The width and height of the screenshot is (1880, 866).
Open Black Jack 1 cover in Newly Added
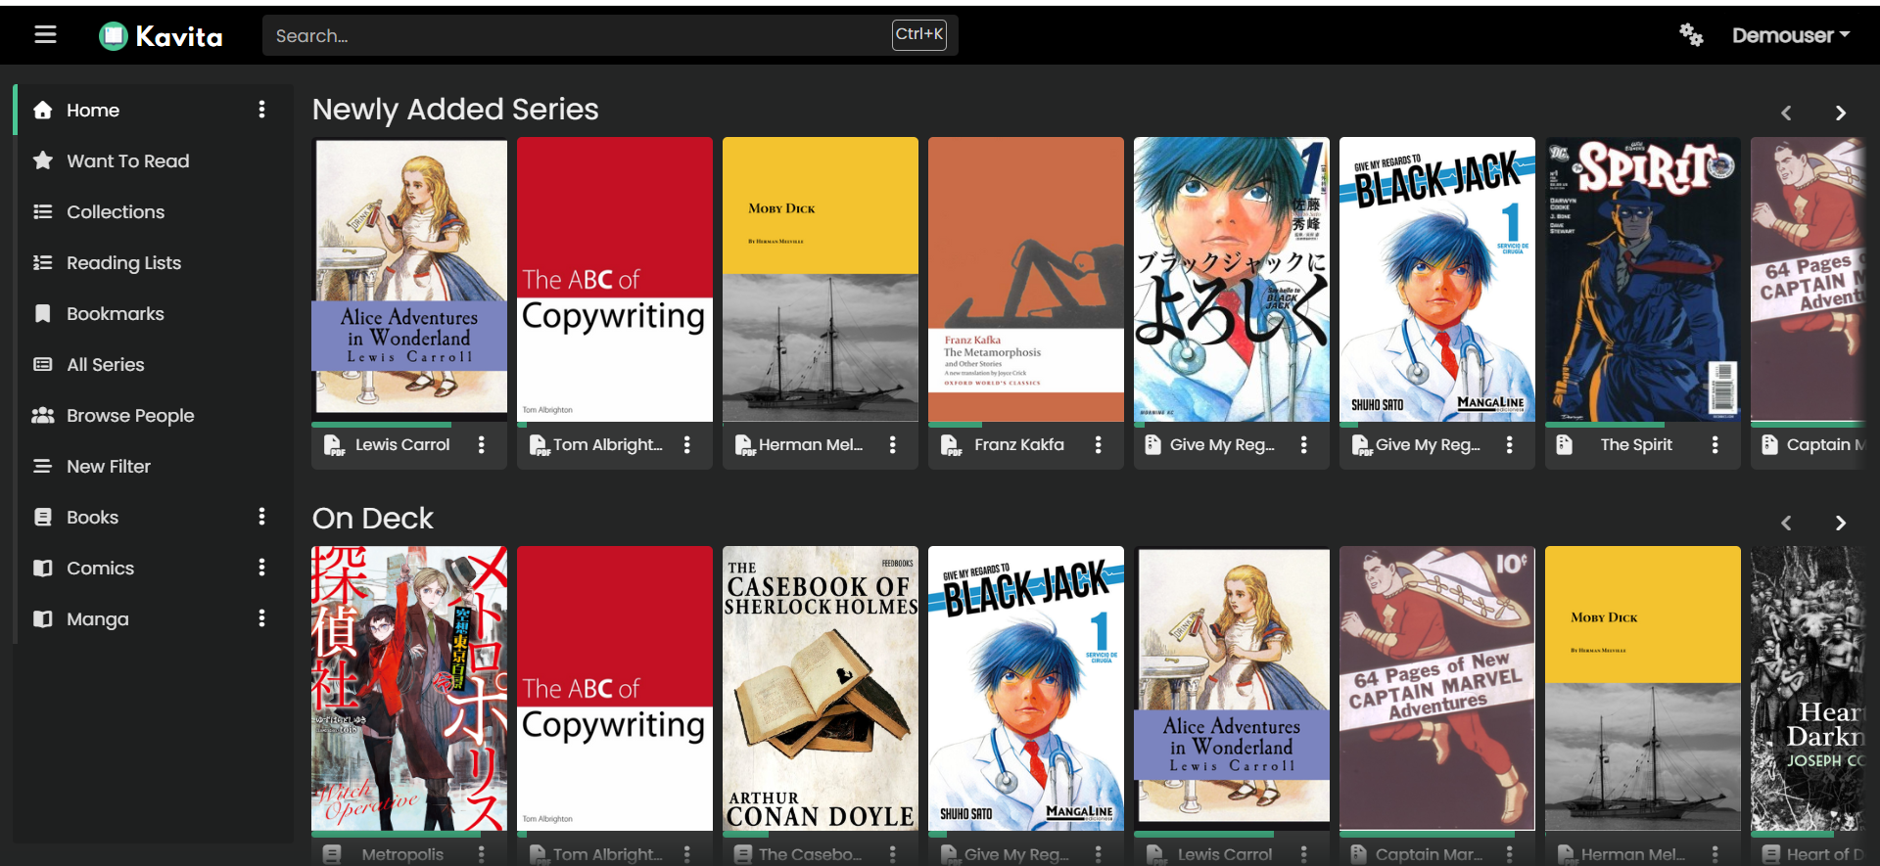pos(1437,280)
